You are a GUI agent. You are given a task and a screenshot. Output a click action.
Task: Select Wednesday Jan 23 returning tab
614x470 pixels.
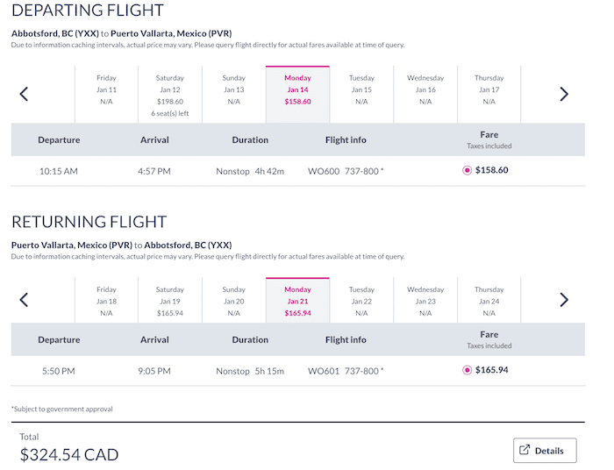425,301
